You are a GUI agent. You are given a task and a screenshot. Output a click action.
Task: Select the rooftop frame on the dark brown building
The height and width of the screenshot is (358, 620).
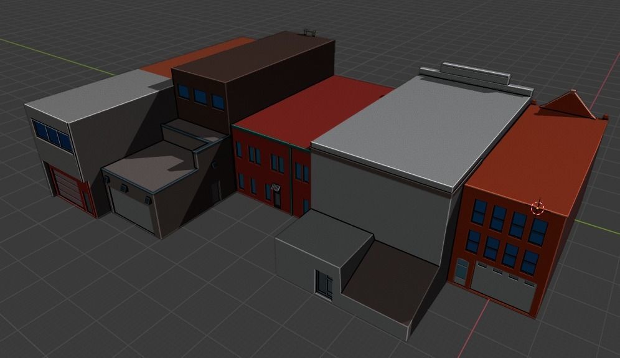pyautogui.click(x=309, y=32)
